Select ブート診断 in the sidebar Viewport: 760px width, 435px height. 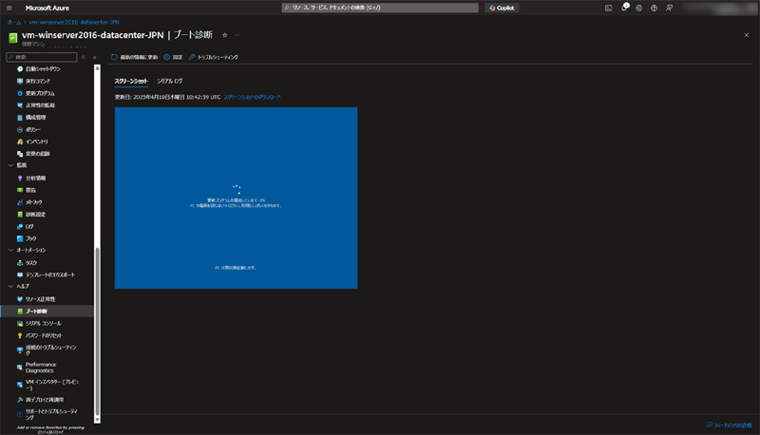(47, 311)
